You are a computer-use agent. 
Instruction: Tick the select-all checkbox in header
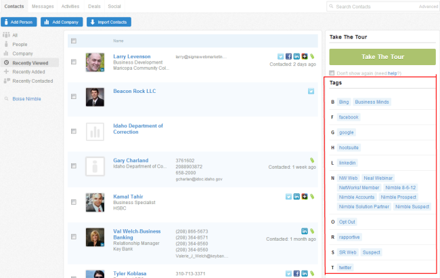click(74, 41)
